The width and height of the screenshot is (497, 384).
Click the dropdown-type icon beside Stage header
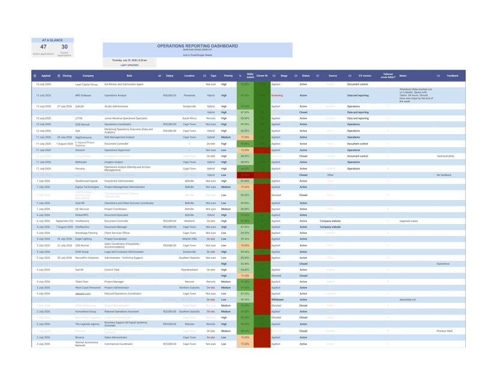[274, 76]
